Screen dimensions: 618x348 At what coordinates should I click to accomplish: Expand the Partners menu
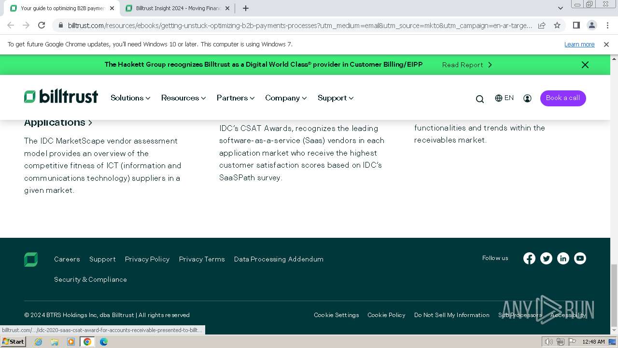[x=236, y=98]
